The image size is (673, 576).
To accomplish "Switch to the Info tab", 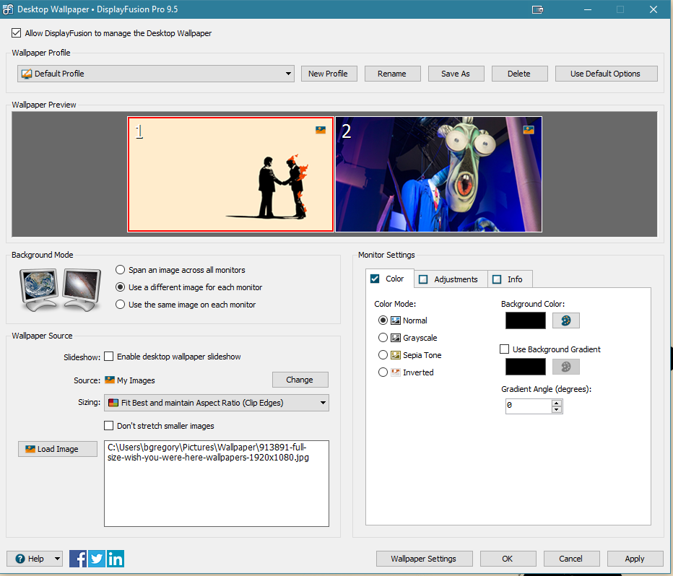I will pos(511,279).
